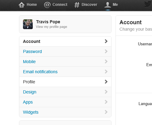Image resolution: width=152 pixels, height=125 pixels.
Task: Click the chevron beside Profile
Action: pos(106,82)
